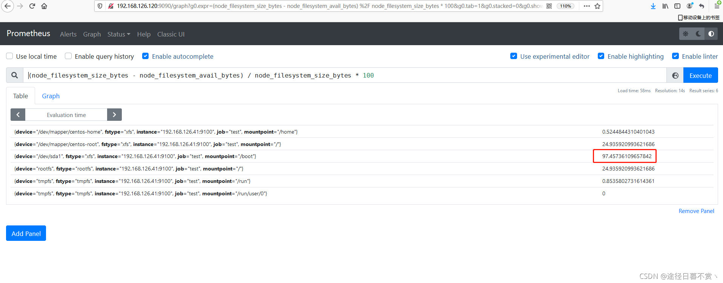
Task: Click the 110% zoom level indicator
Action: pos(565,6)
